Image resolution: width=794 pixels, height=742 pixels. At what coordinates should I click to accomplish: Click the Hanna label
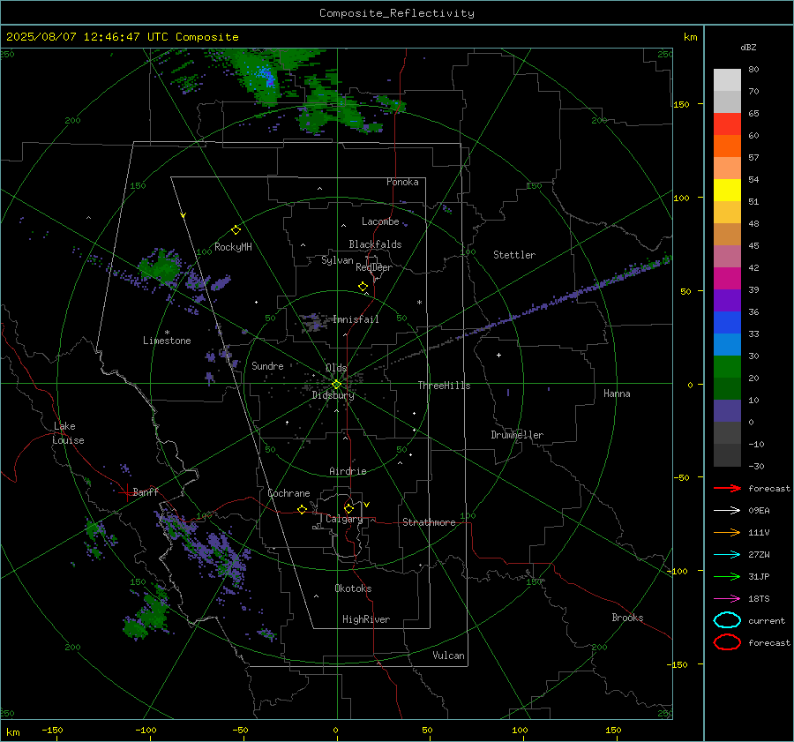(x=617, y=393)
